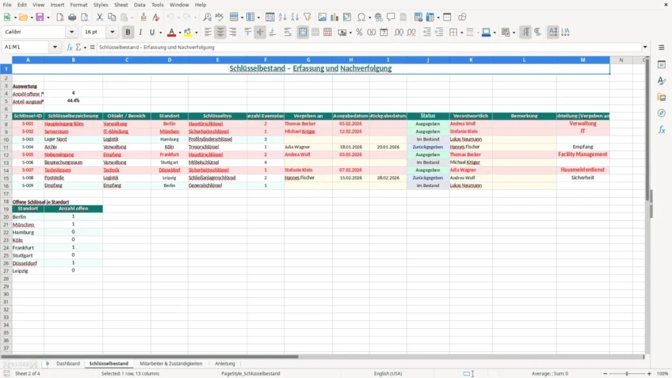Open Conditional Formatting dropdown arrow
The width and height of the screenshot is (672, 378).
514,33
